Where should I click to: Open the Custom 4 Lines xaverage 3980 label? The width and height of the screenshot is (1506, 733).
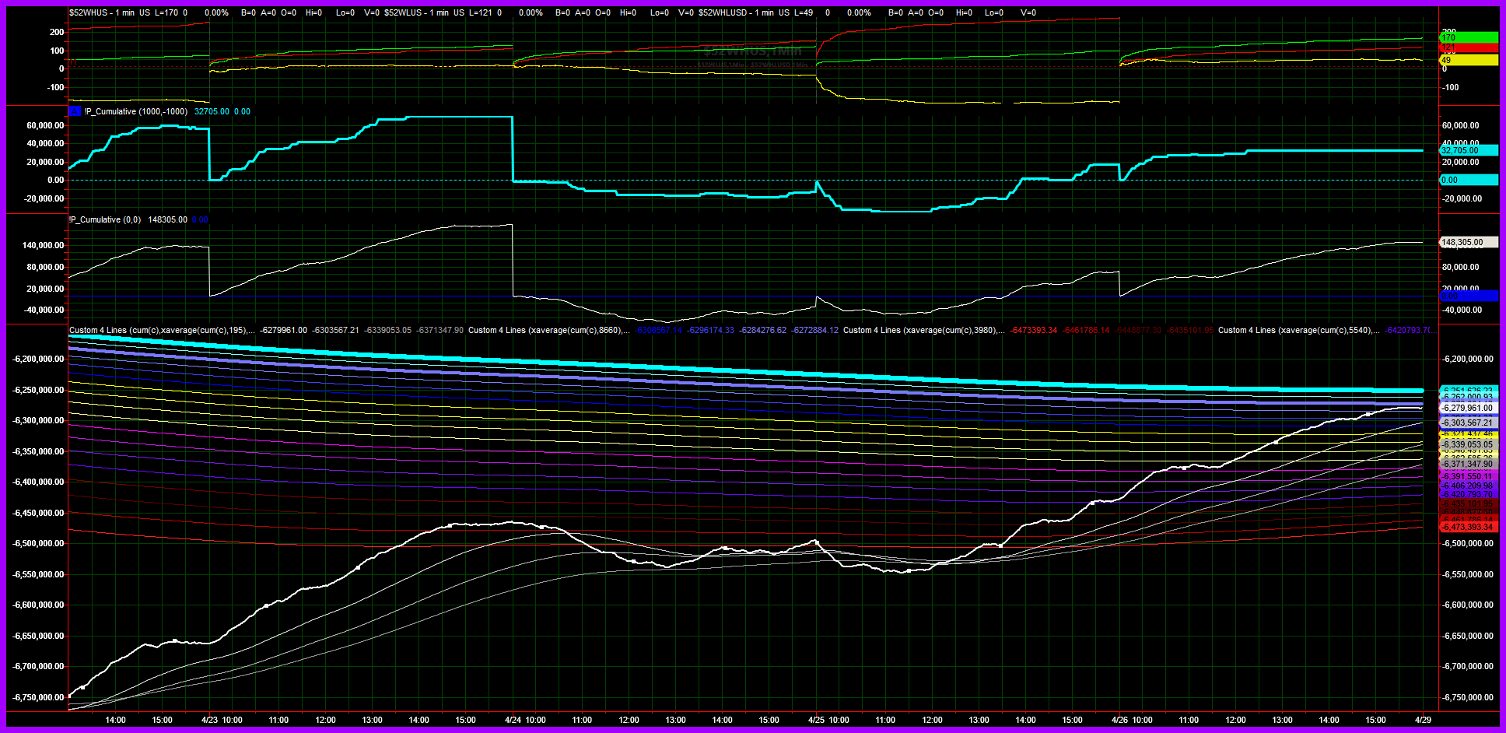tap(923, 330)
